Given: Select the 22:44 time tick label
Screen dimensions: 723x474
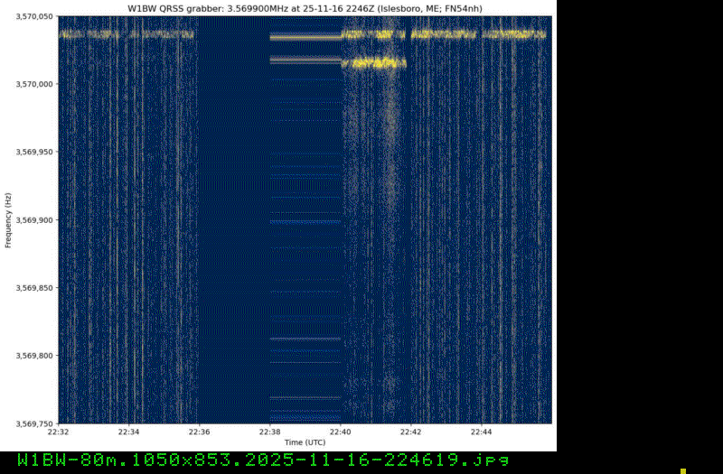Looking at the screenshot, I should tap(482, 432).
